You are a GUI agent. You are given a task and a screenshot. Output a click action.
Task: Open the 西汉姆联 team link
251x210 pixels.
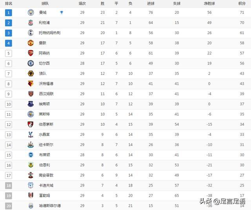[x=46, y=94]
